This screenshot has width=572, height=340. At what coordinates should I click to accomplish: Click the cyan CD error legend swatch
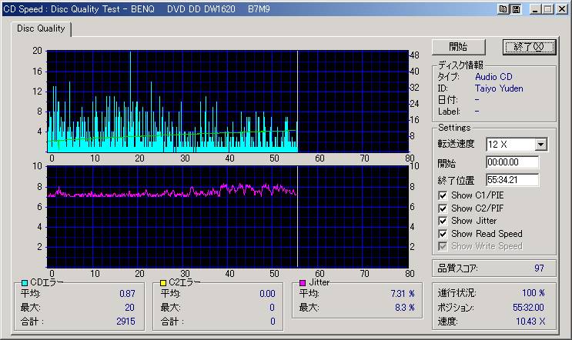click(24, 283)
